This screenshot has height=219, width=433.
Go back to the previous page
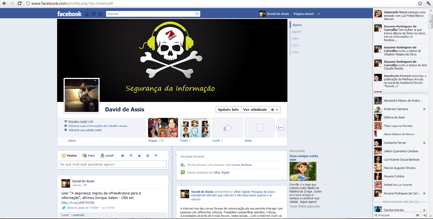pos(4,3)
